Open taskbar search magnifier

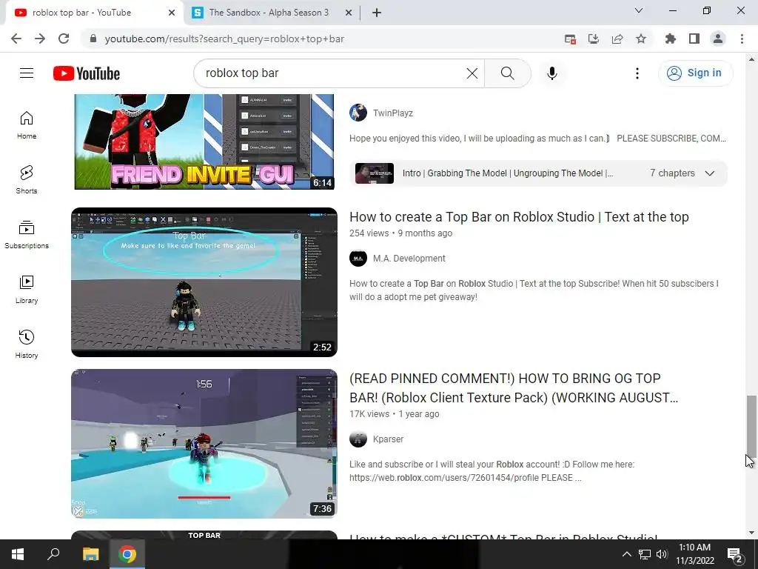[53, 554]
